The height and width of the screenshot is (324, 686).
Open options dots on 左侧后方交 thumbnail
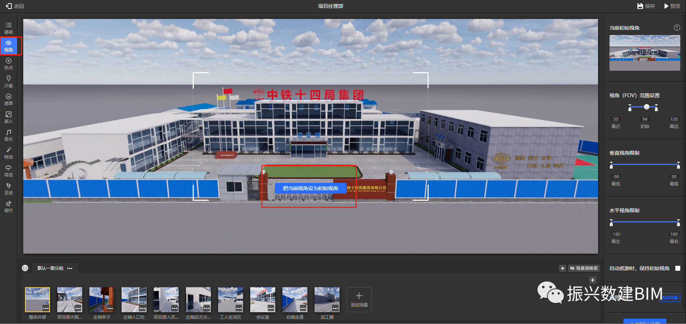pyautogui.click(x=207, y=308)
